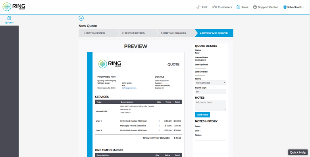Image resolution: width=310 pixels, height=157 pixels.
Task: Click the SERVICES heading
Action: point(102,97)
